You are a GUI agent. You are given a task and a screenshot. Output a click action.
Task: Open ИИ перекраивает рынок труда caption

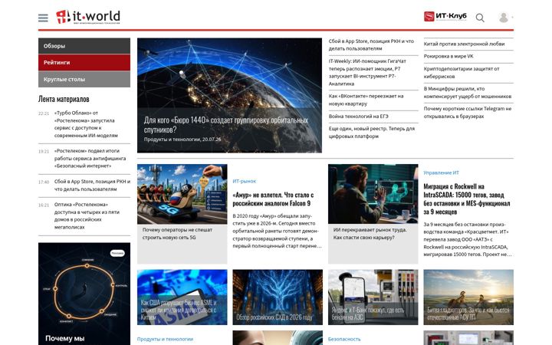click(370, 233)
